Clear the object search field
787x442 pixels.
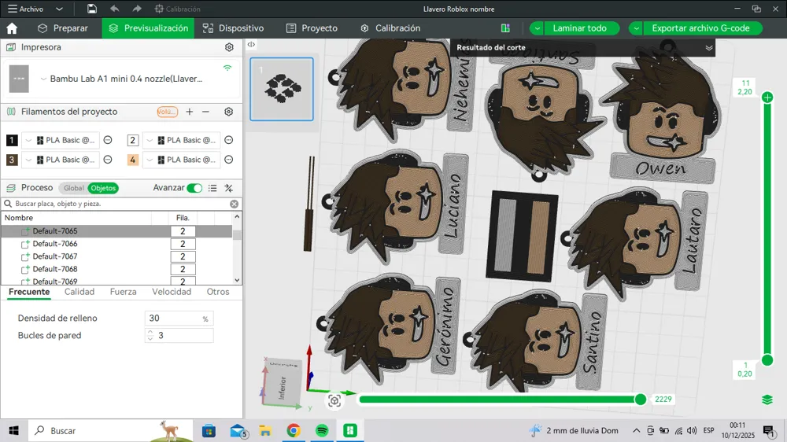tap(235, 204)
